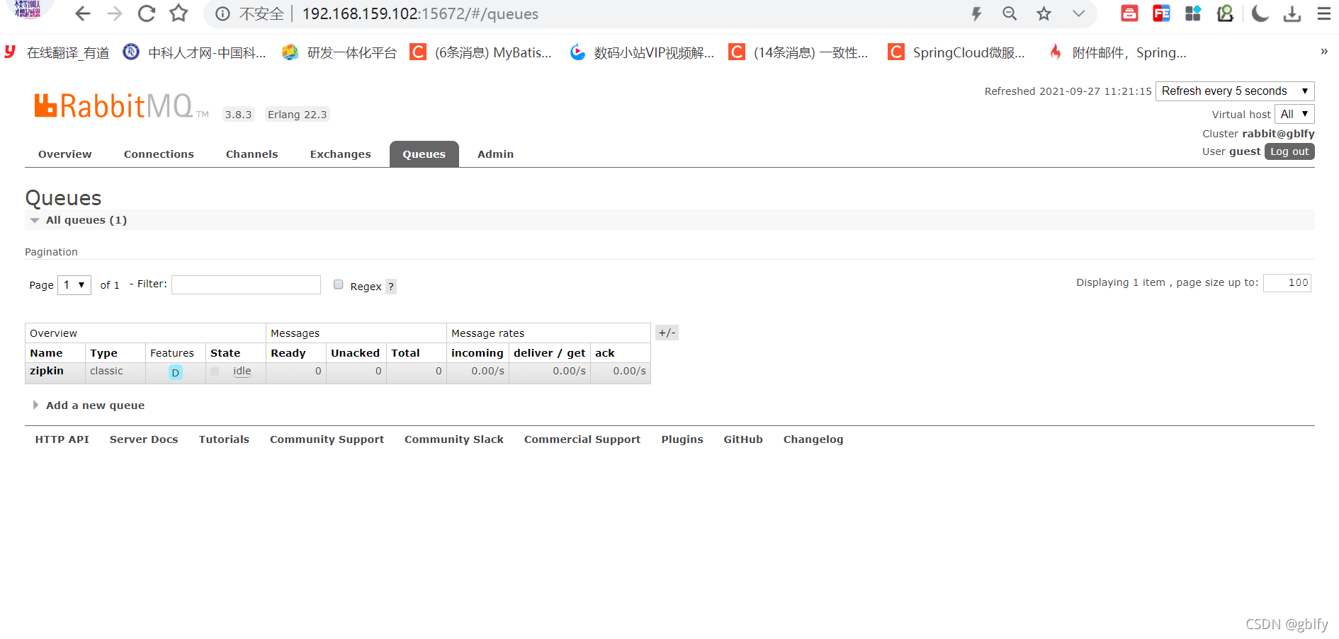Open the 中科人才网 bookmark
This screenshot has height=639, width=1339.
(x=196, y=52)
